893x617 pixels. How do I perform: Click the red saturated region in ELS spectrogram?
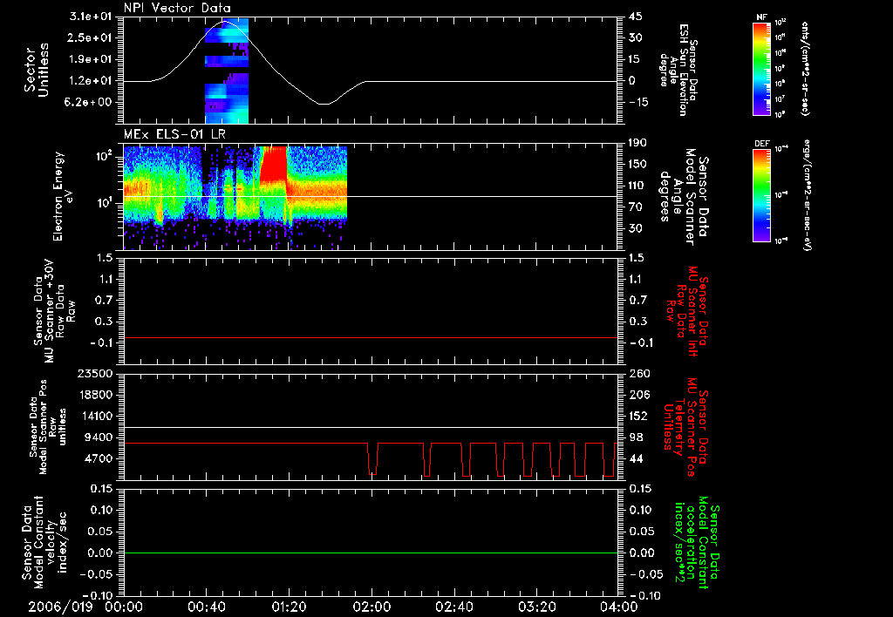(272, 165)
